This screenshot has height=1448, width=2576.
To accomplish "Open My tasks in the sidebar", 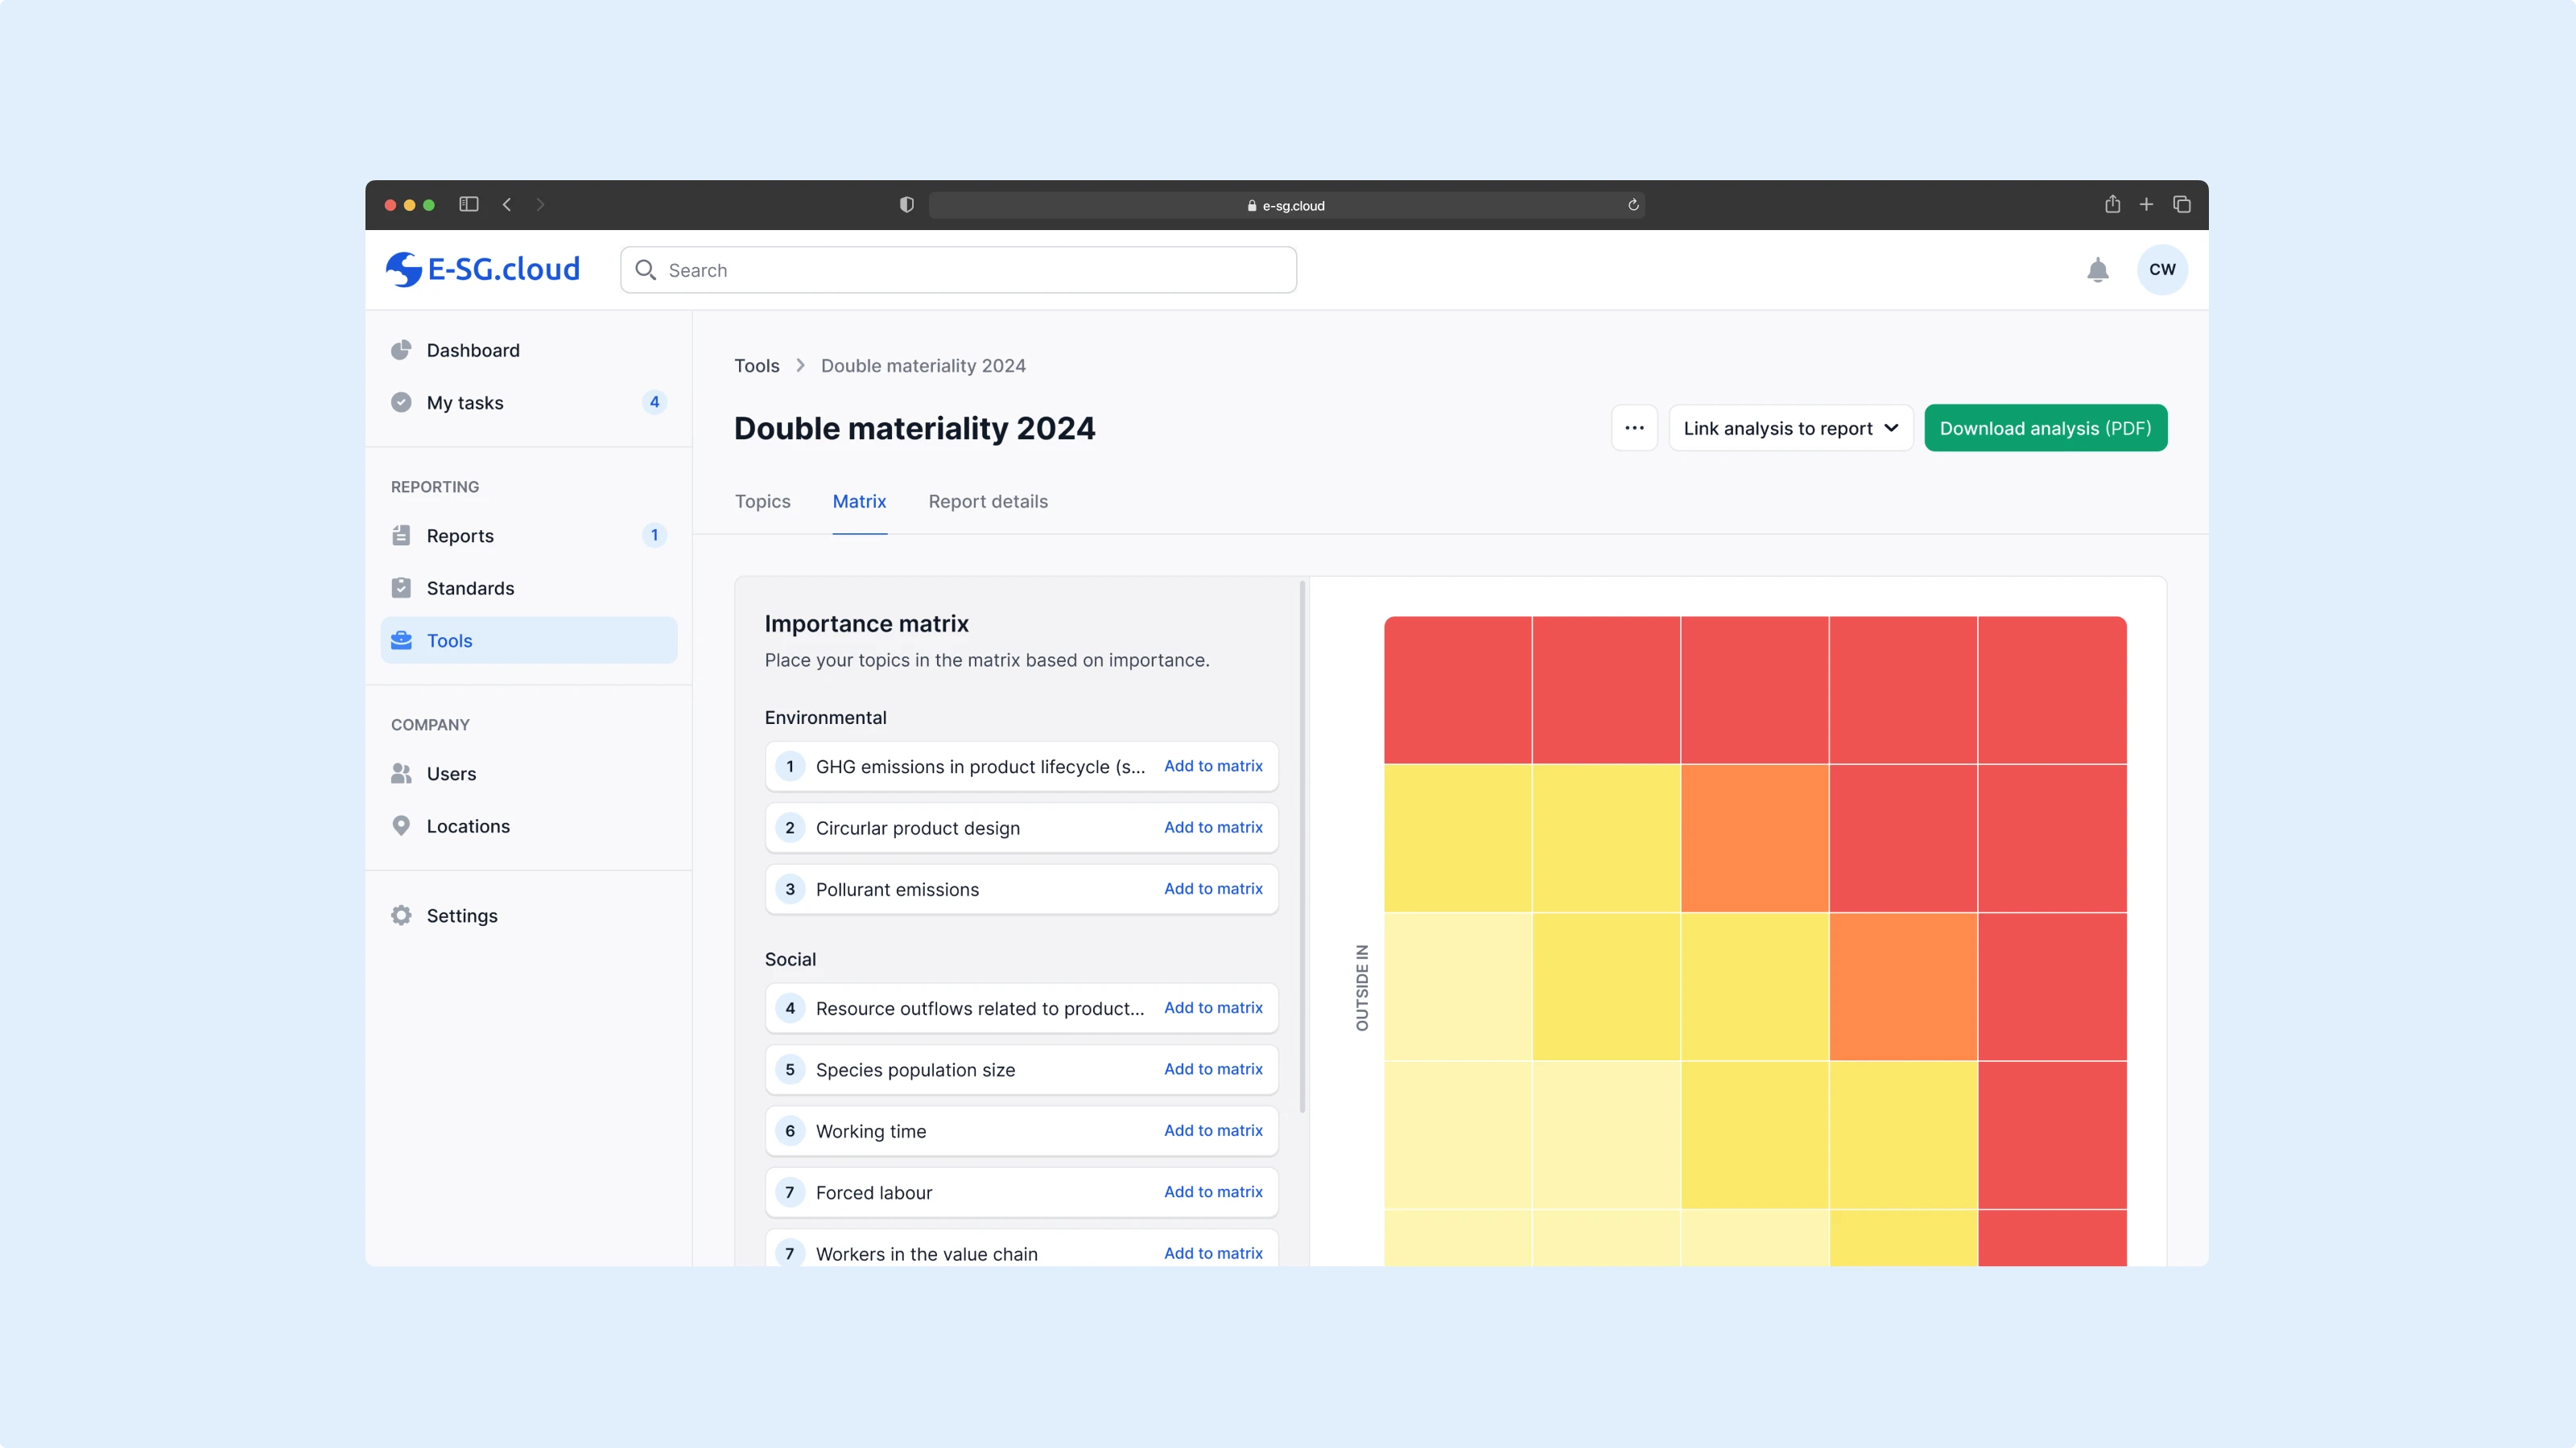I will pos(464,403).
